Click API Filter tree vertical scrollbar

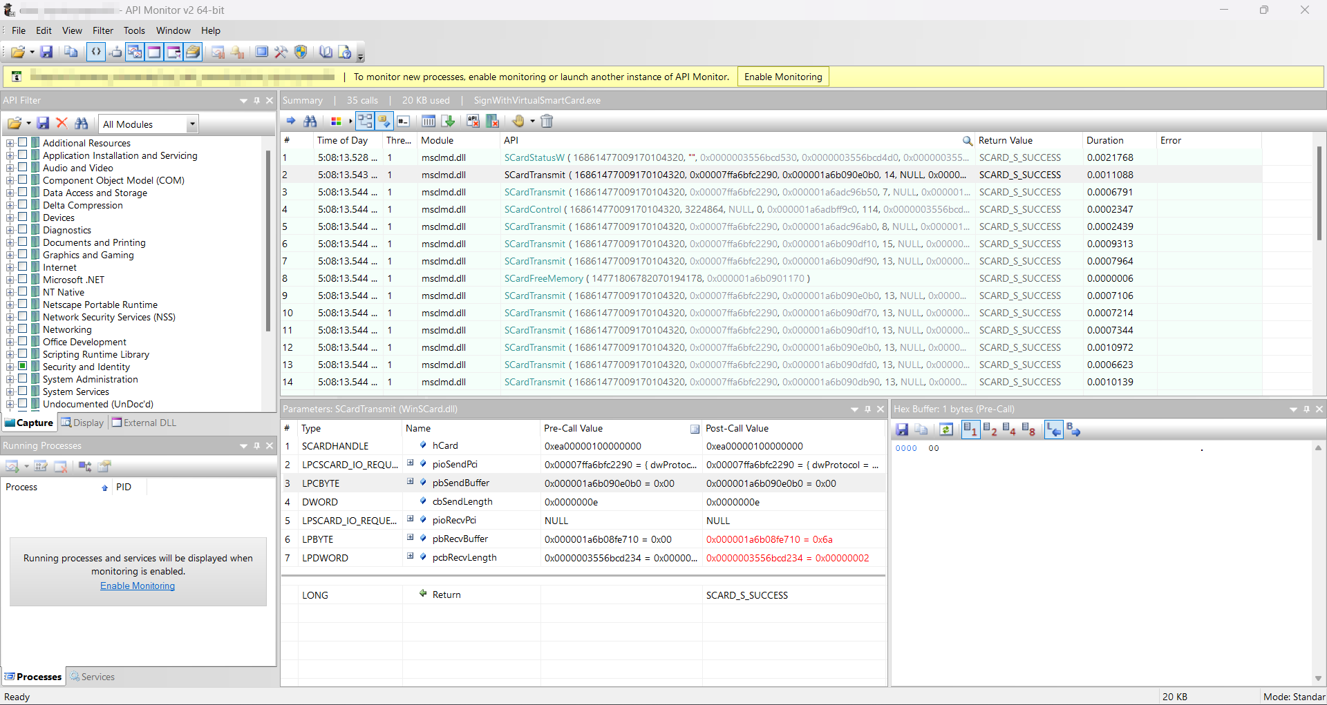click(x=268, y=242)
